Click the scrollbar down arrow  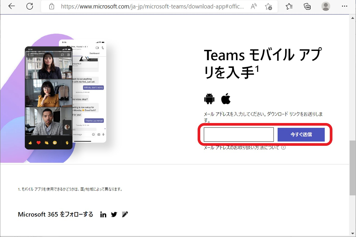[353, 234]
